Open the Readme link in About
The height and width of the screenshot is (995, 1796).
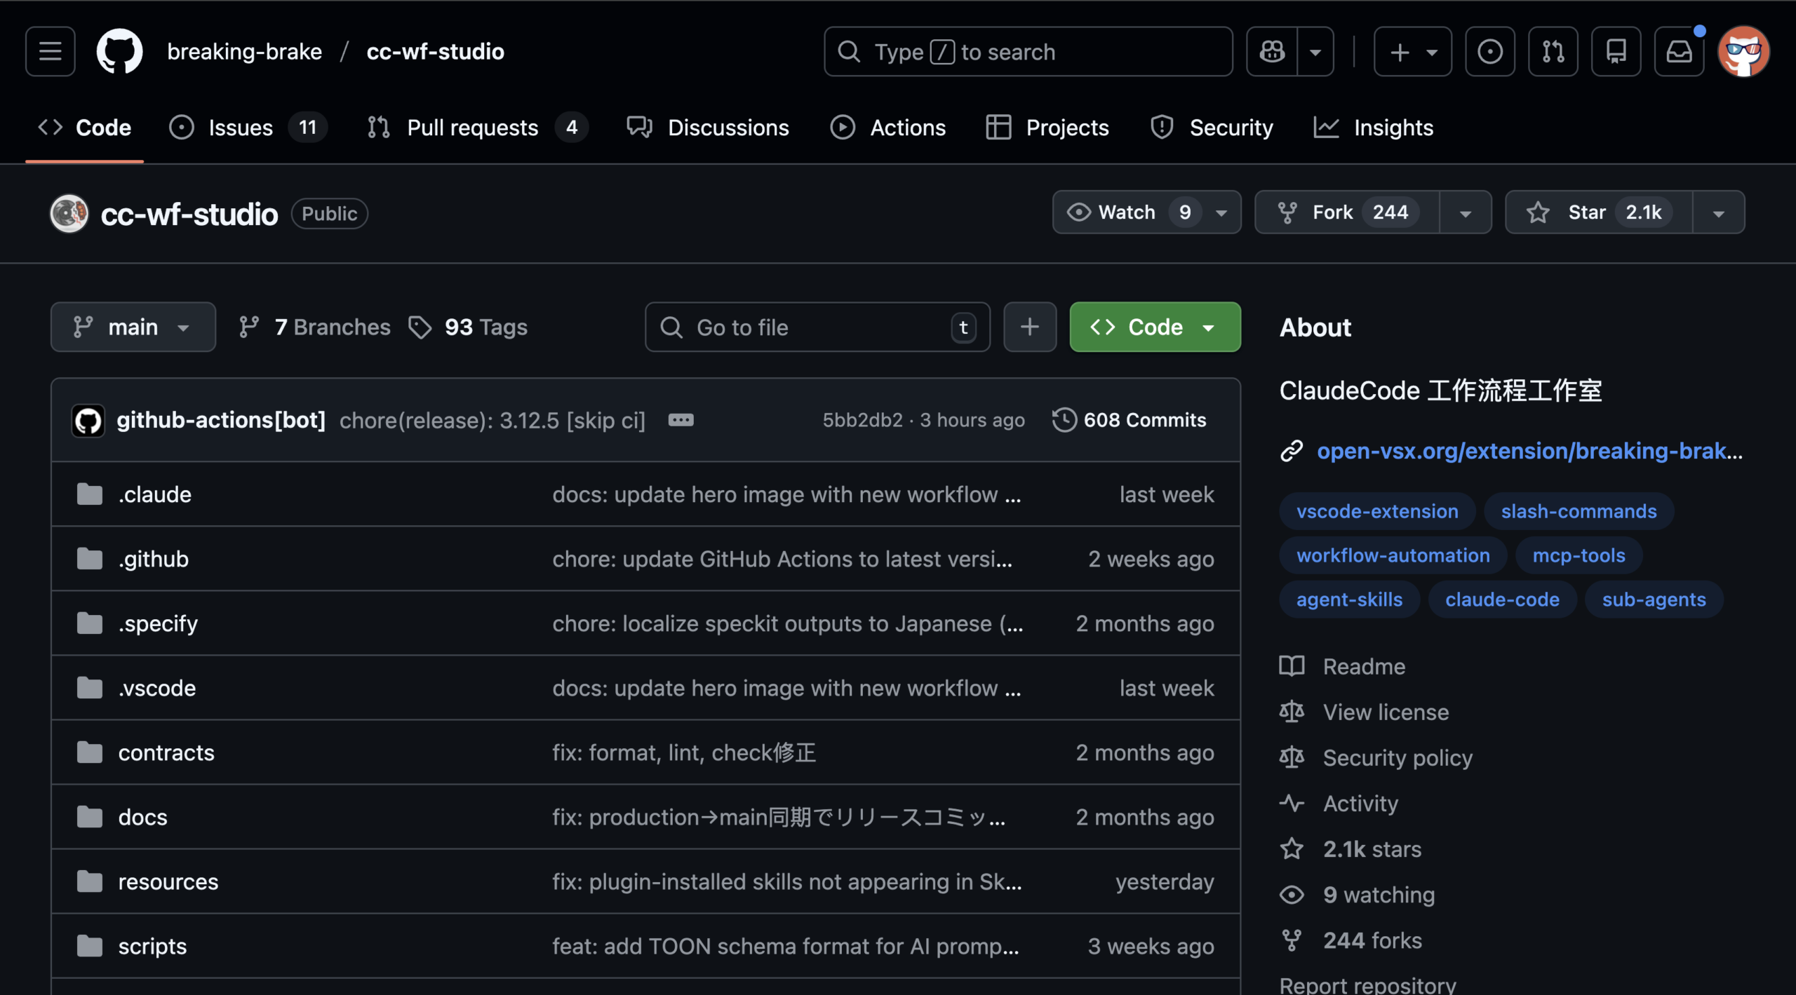pos(1363,666)
